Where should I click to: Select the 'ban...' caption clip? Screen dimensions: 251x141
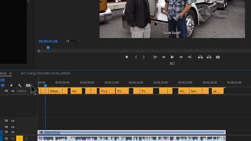coord(196,91)
